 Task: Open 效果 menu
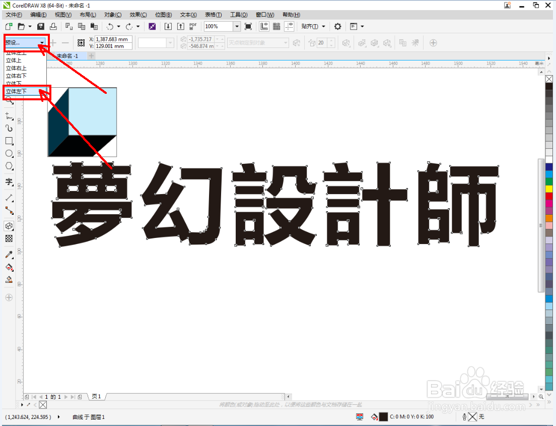tap(138, 15)
